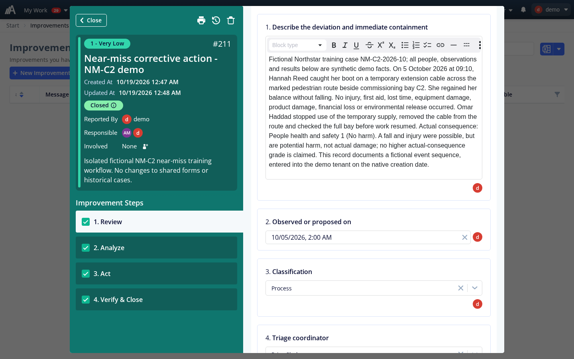Clear the Observed or proposed on date

[465, 237]
